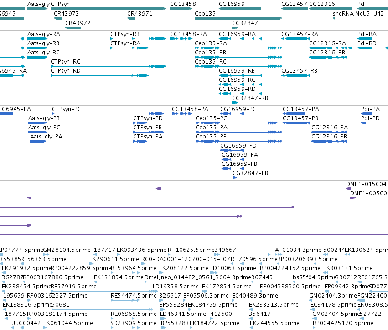Select the Aats-gly gene label
This screenshot has height=330, width=388.
(38, 4)
